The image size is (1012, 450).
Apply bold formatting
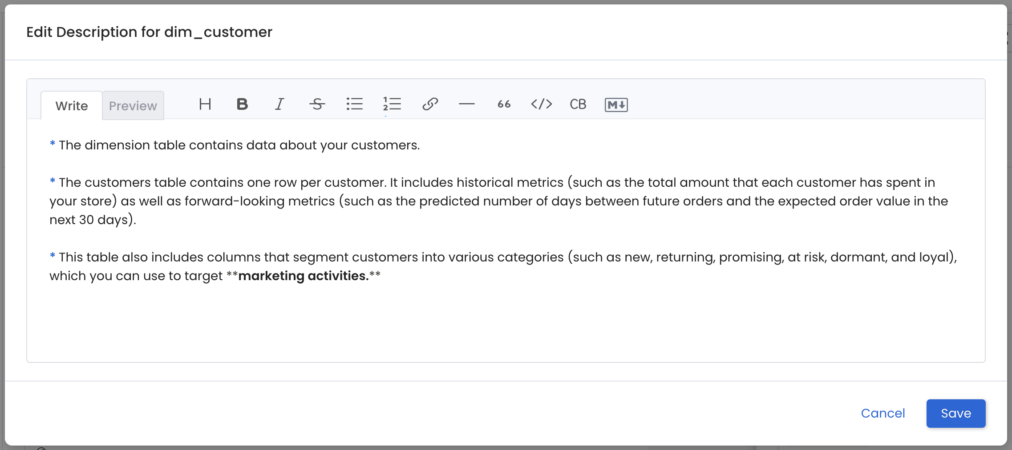[x=242, y=104]
